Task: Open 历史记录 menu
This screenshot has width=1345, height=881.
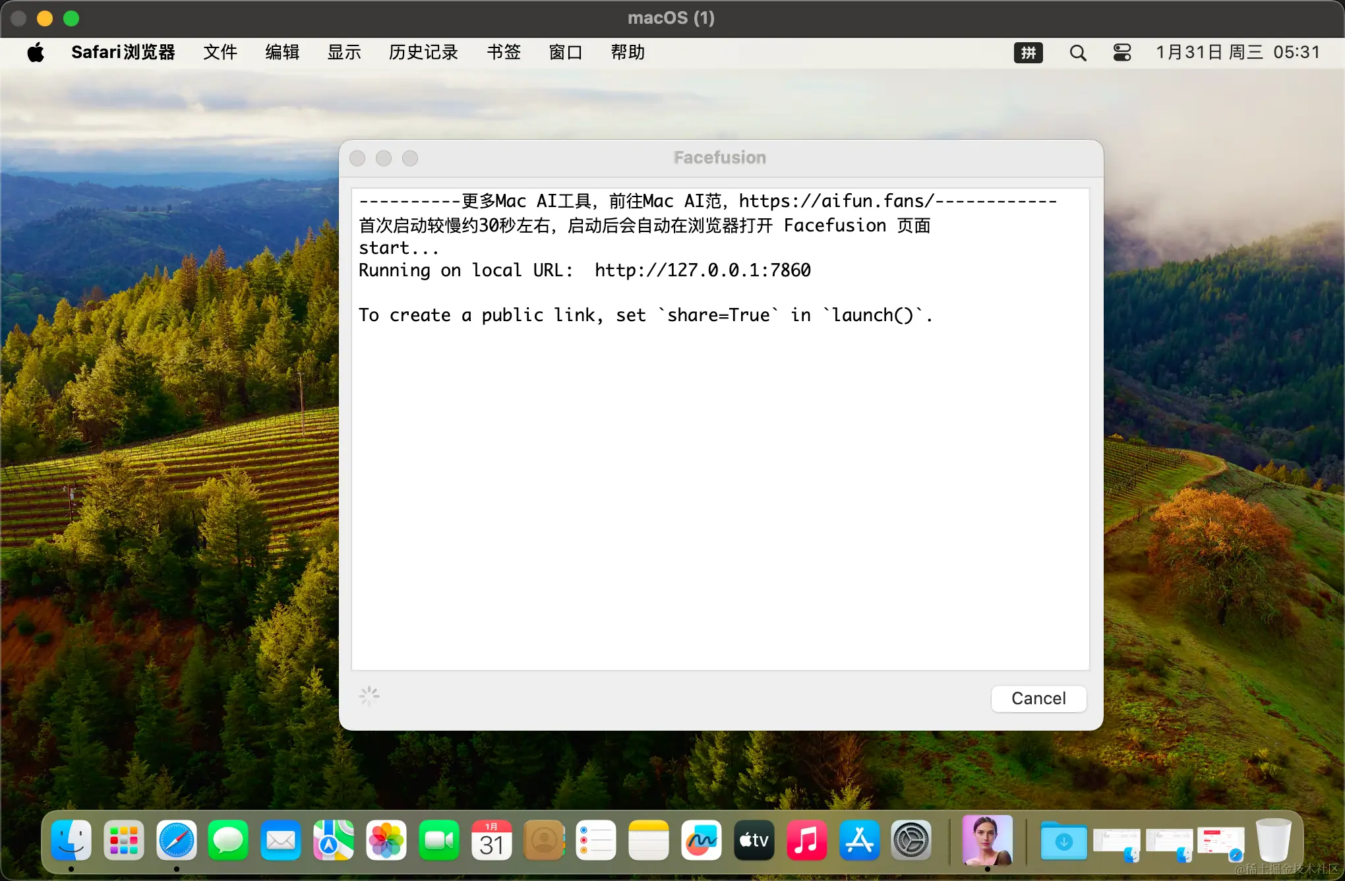Action: point(423,52)
